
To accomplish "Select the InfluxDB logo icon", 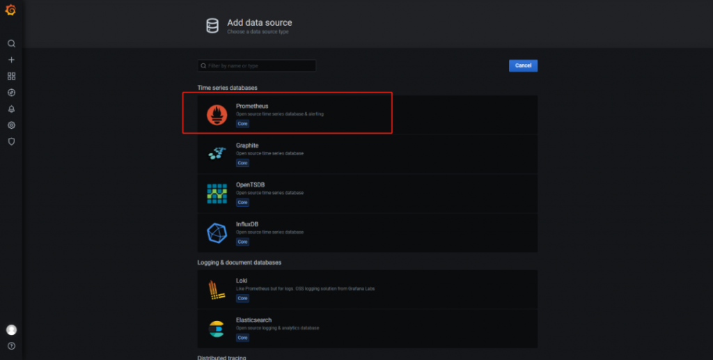I will (x=217, y=233).
